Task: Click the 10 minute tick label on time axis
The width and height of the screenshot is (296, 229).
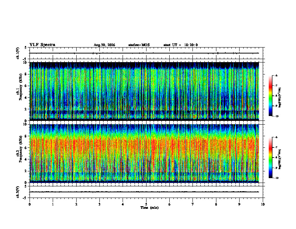Action: tap(263, 204)
